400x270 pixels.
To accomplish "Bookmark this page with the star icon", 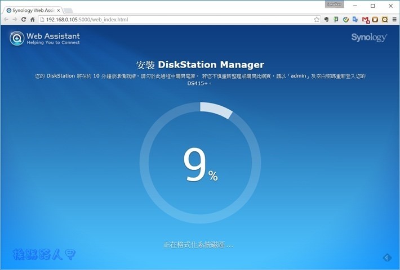I will click(x=317, y=19).
